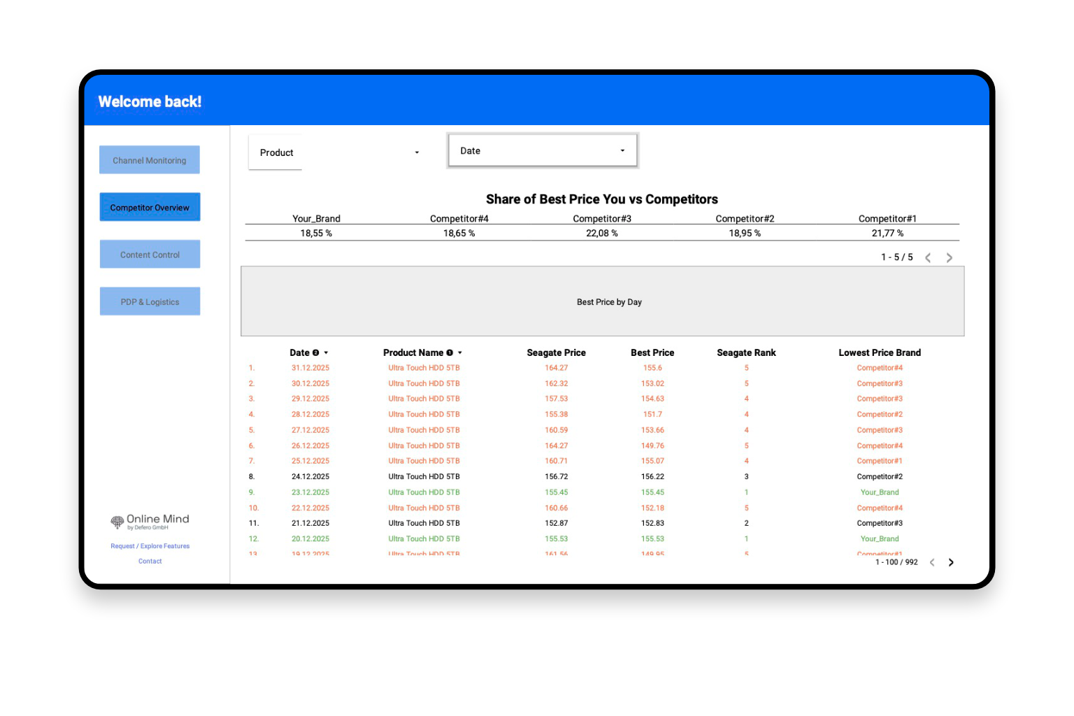Open PDP & Logistics section

[150, 301]
